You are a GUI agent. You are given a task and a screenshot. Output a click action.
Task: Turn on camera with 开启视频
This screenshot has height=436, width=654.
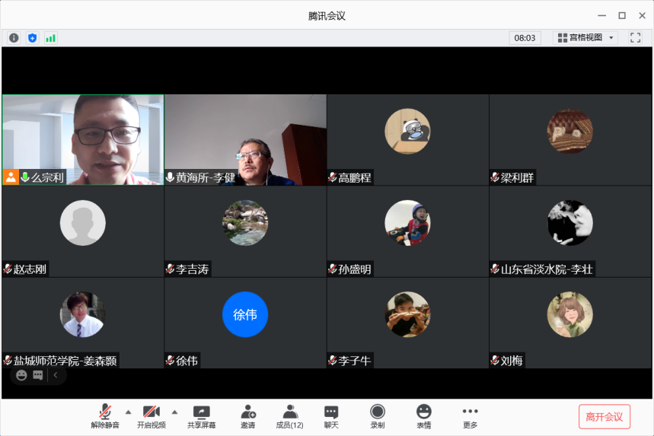click(x=152, y=416)
